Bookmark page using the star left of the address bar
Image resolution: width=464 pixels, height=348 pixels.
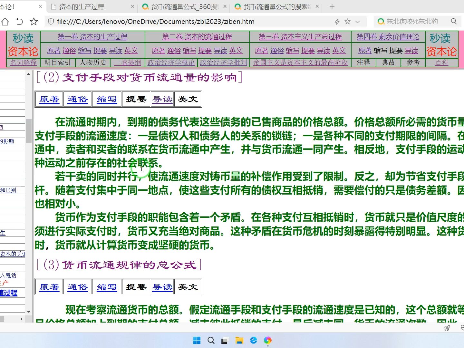(x=34, y=22)
